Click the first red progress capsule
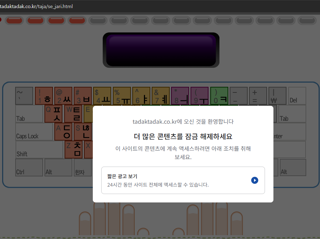This screenshot has height=239, width=320. coord(14,20)
